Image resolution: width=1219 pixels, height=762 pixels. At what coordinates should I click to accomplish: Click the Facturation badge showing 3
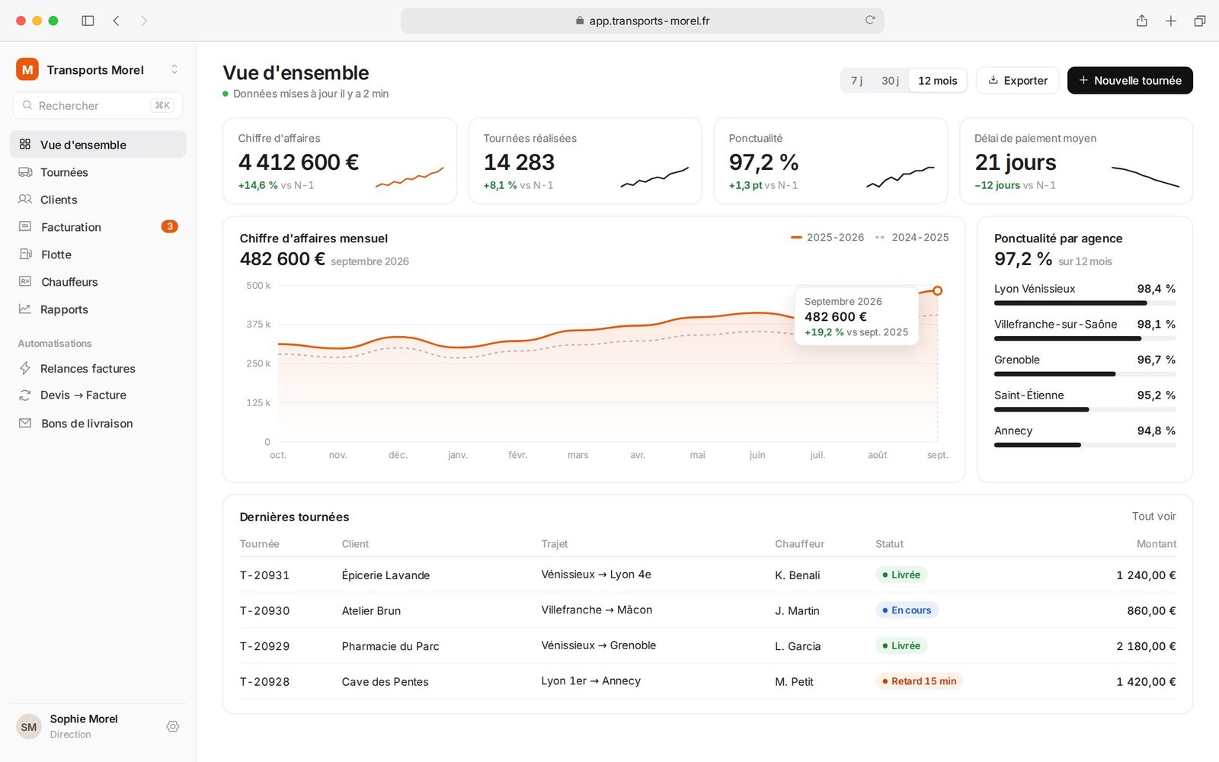(170, 226)
